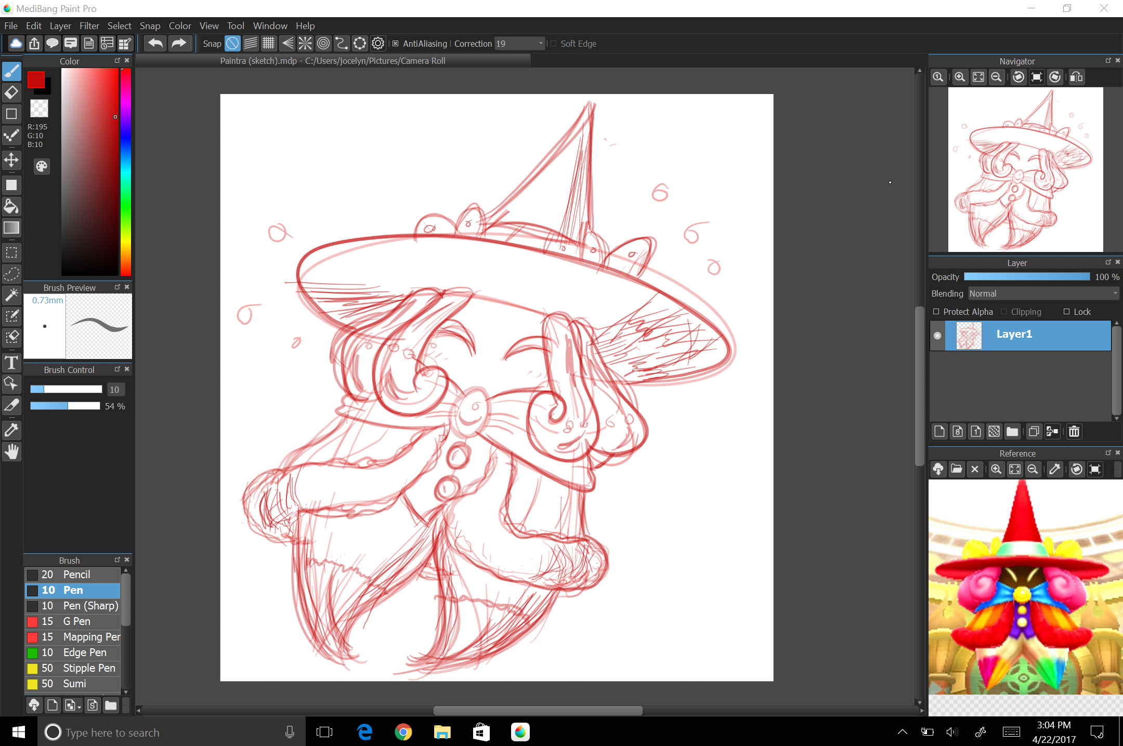Click the Undo arrow in toolbar
Viewport: 1123px width, 746px height.
click(155, 44)
